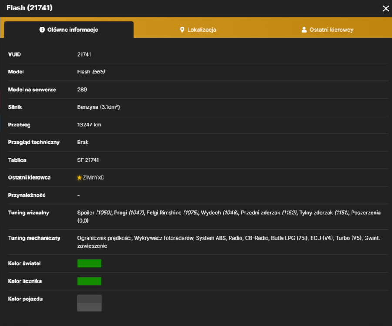Switch to the Ostatni kierowcy tab

327,30
